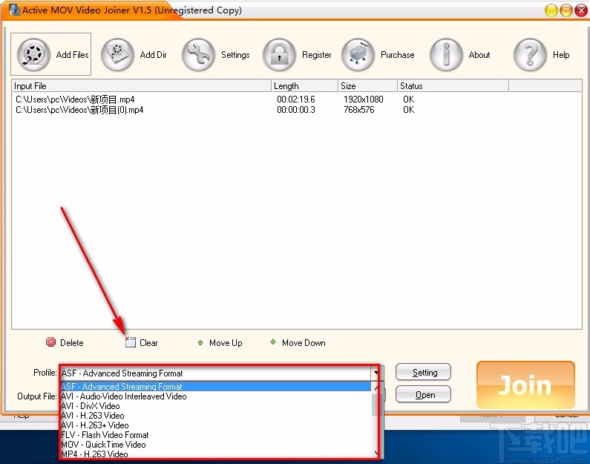Click the Purchase shopping cart icon
This screenshot has width=590, height=464.
(x=358, y=54)
